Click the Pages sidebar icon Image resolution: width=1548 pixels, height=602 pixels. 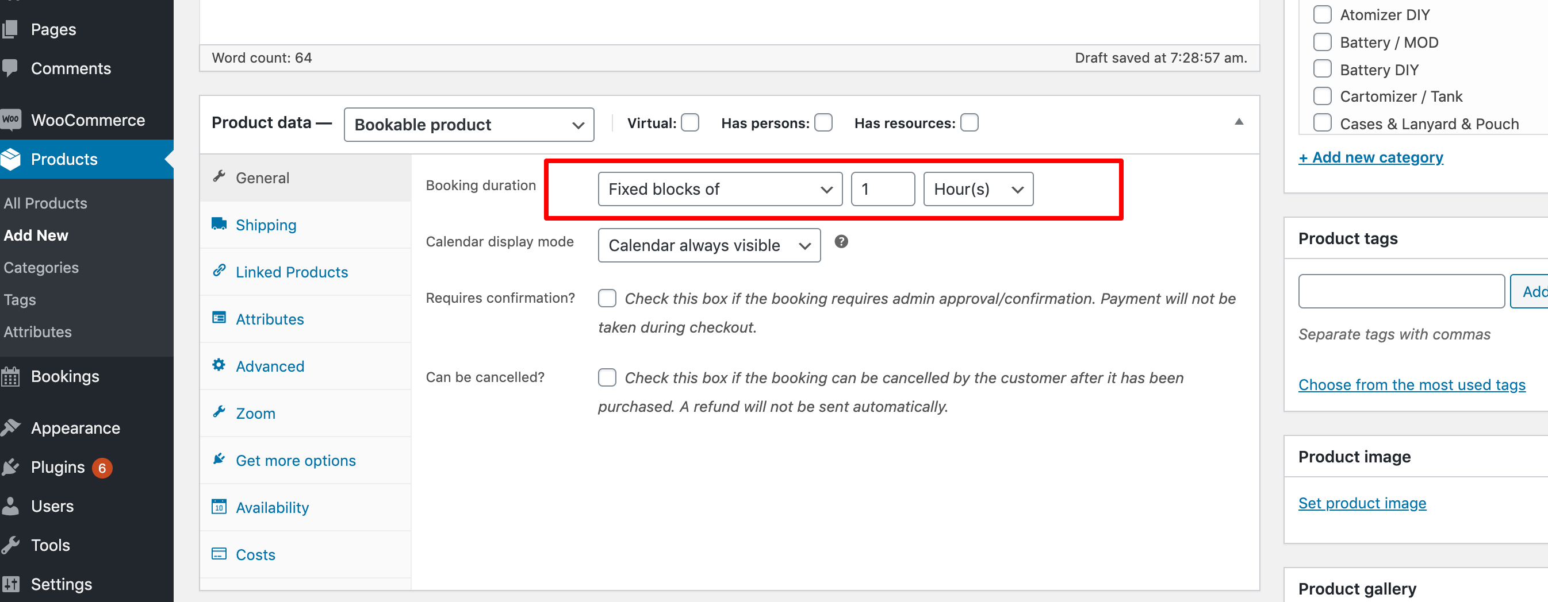(10, 29)
